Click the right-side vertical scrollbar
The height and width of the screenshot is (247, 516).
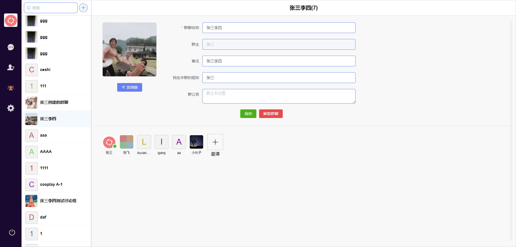pyautogui.click(x=511, y=131)
